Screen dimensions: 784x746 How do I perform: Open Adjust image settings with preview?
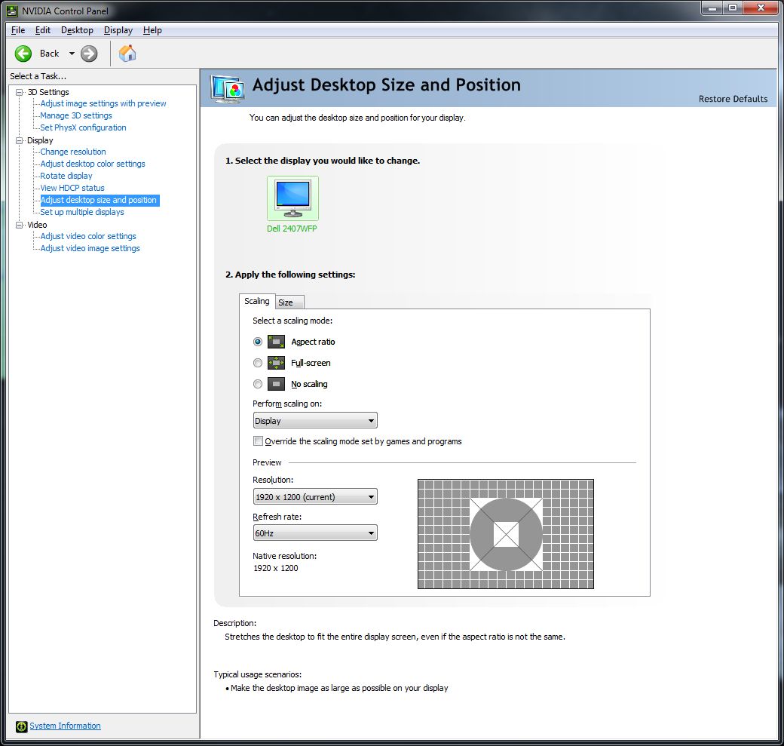(103, 103)
